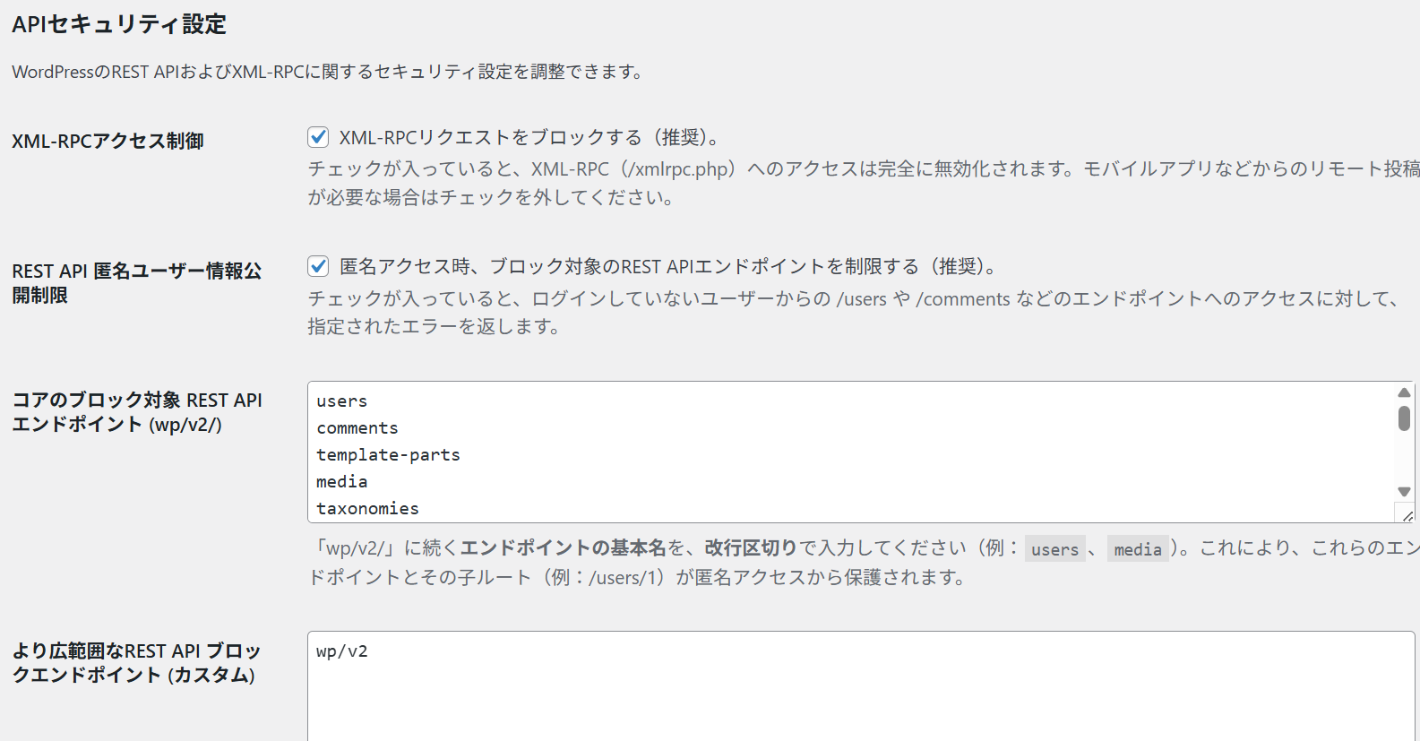The image size is (1420, 741).
Task: Click the resize handle of the core endpoints textarea
Action: point(1407,515)
